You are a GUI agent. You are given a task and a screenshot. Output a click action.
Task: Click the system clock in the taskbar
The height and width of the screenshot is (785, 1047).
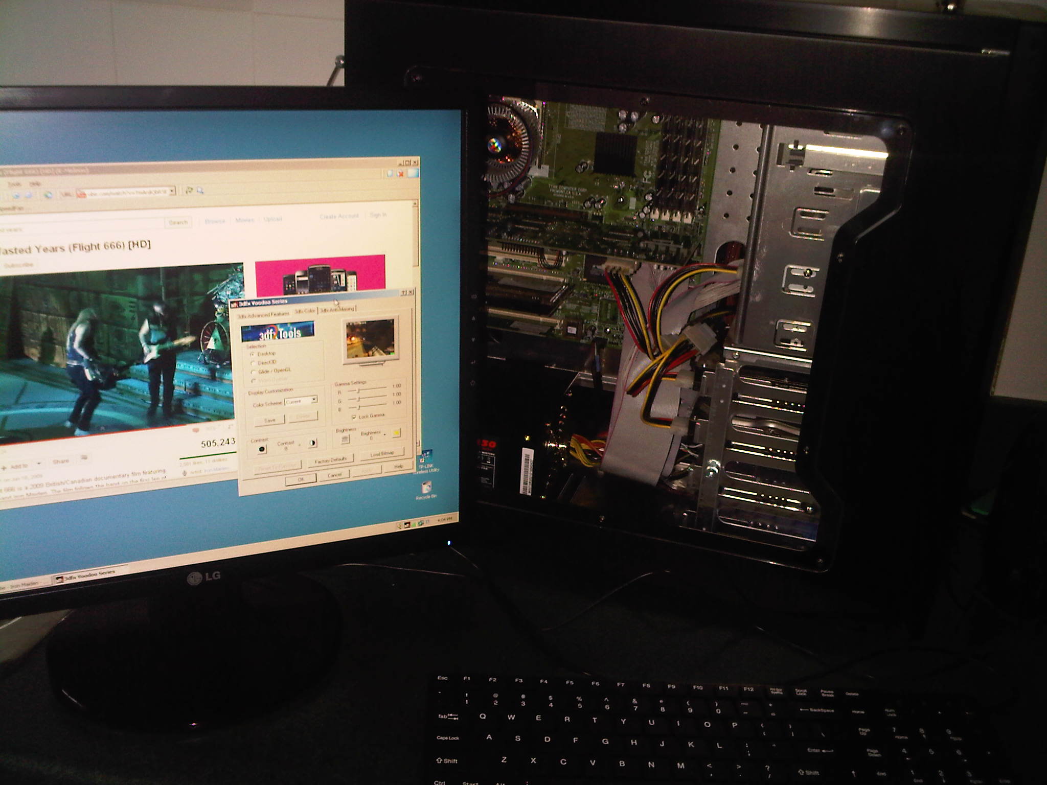point(444,519)
